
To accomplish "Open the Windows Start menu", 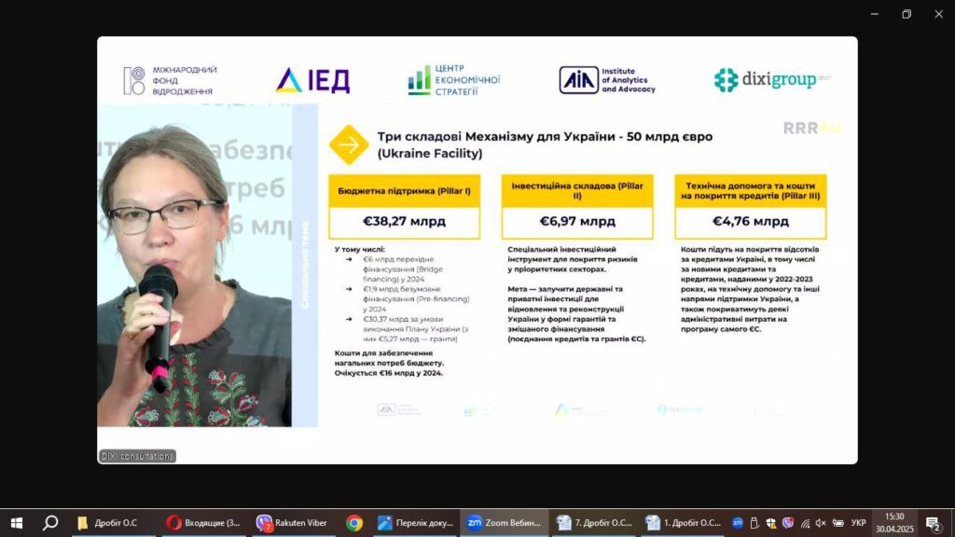I will [x=16, y=523].
